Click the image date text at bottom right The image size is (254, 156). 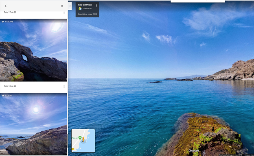tap(231, 155)
